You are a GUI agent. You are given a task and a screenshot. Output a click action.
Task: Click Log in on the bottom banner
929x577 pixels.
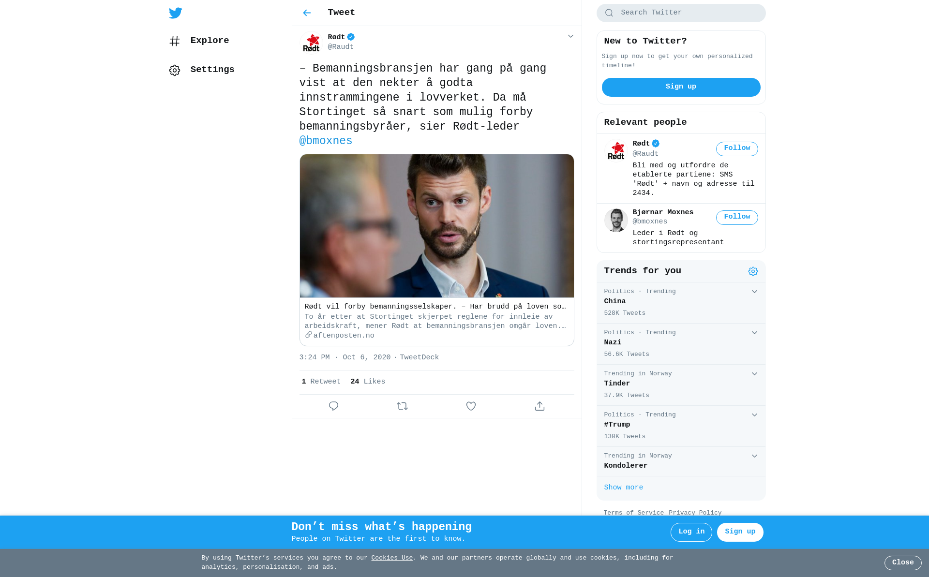coord(691,532)
